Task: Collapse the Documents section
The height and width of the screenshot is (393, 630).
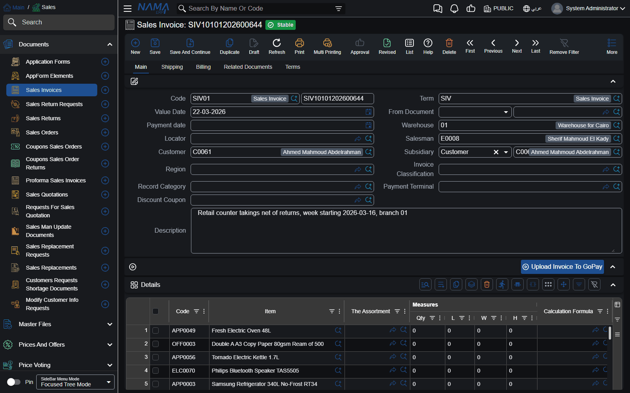Action: point(58,44)
